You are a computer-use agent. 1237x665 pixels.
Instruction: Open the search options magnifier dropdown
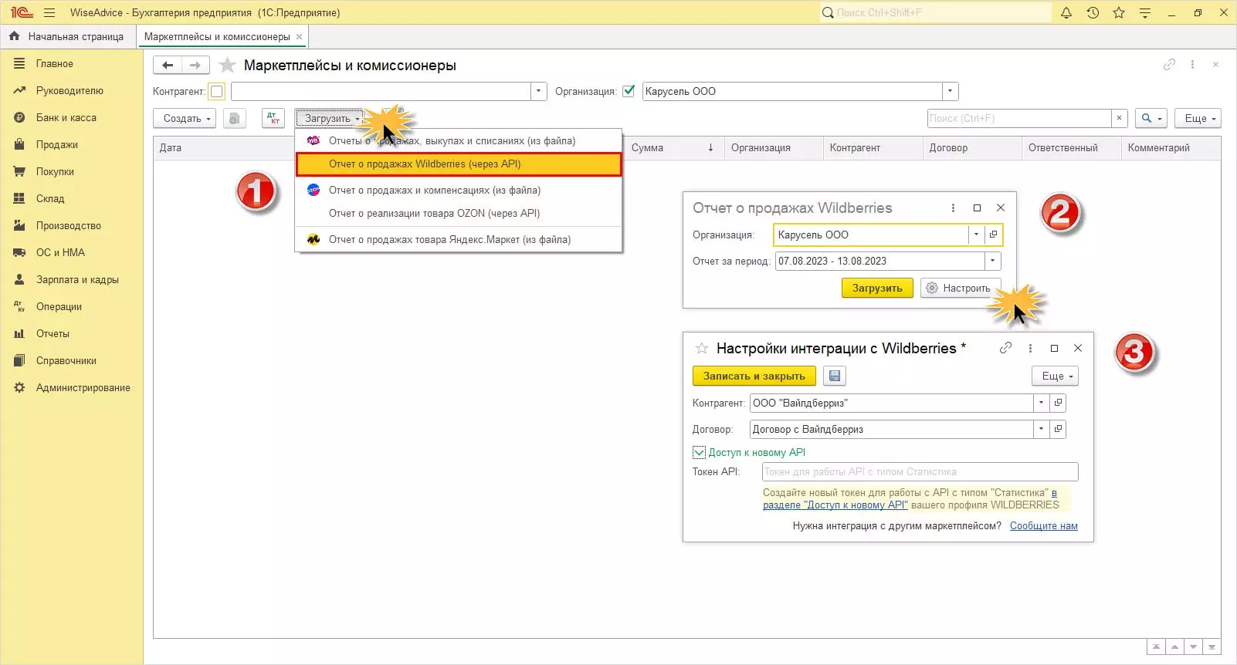[x=1151, y=118]
